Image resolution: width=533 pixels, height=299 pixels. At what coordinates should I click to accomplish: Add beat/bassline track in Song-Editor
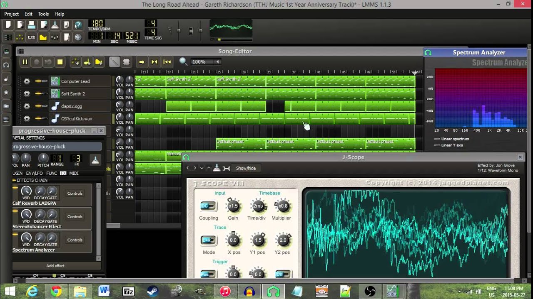pyautogui.click(x=75, y=62)
